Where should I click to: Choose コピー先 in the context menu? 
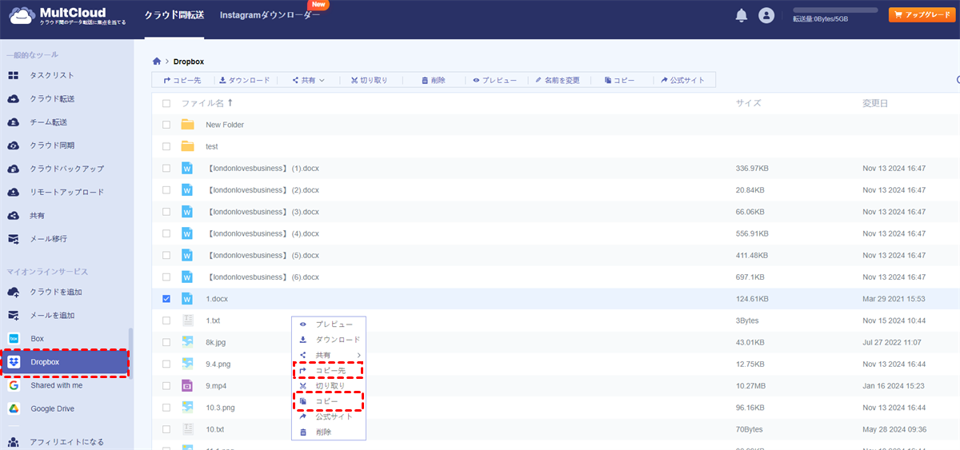[x=329, y=371]
